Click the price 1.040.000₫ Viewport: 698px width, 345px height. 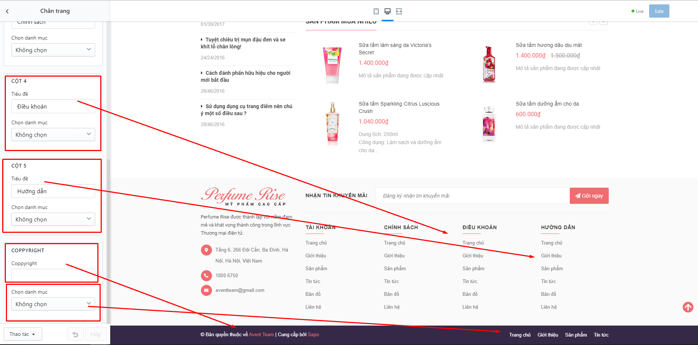[374, 122]
